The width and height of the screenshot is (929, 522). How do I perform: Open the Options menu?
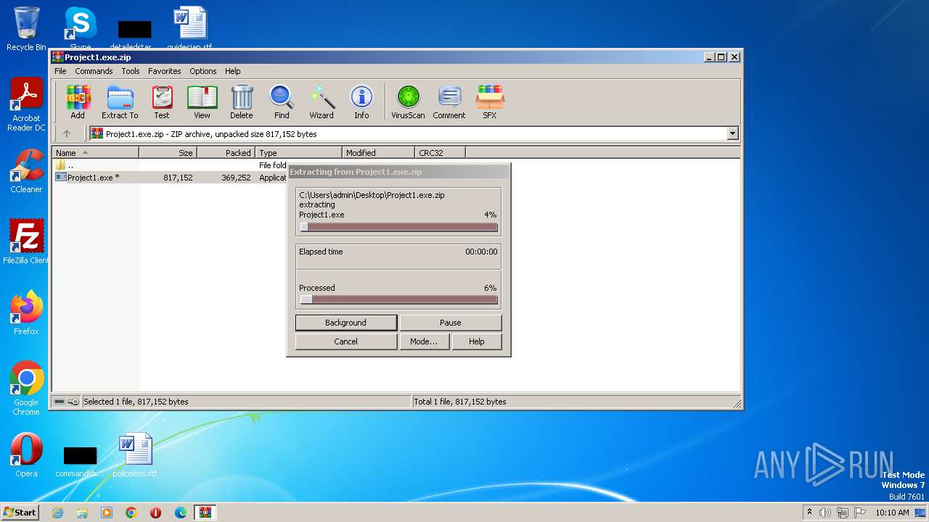pos(203,71)
